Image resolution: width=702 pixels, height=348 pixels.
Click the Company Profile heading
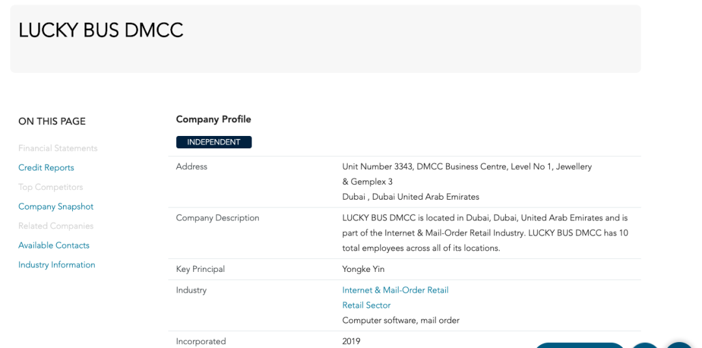coord(214,119)
